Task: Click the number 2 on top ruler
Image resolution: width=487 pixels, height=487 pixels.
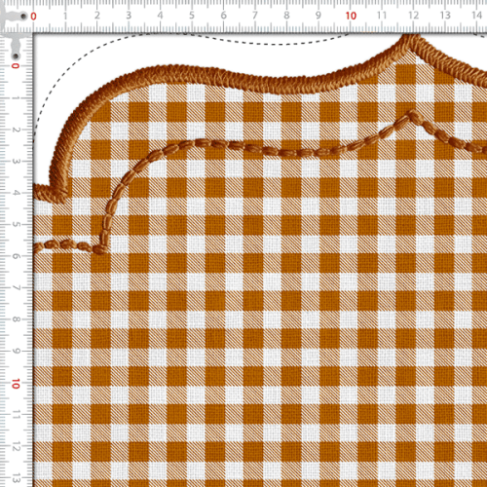Action: click(97, 16)
